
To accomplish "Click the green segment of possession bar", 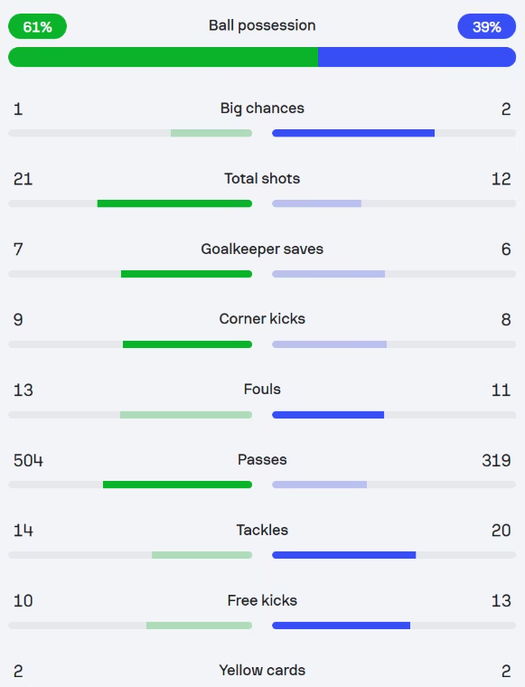I will (x=163, y=57).
